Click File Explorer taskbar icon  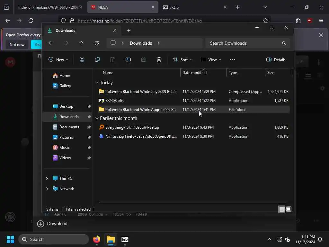(111, 239)
